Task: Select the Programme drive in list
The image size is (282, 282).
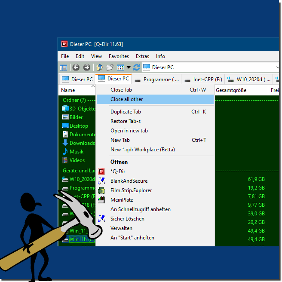Action: coord(79,188)
